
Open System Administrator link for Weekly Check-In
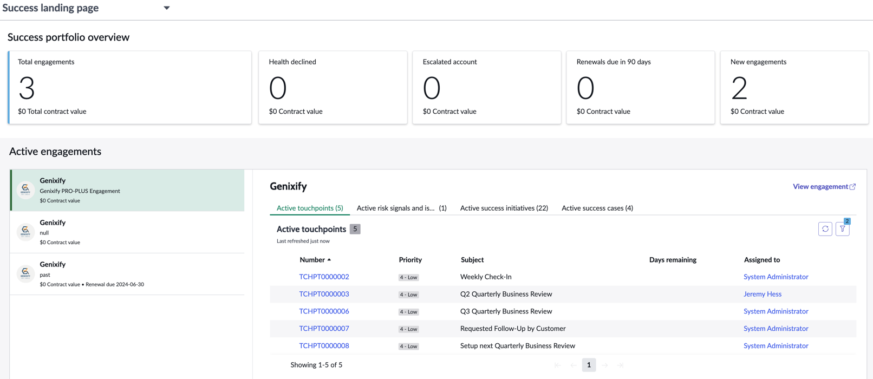point(776,277)
